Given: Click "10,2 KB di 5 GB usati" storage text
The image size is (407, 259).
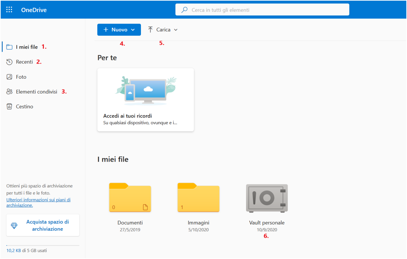Looking at the screenshot, I should (27, 251).
